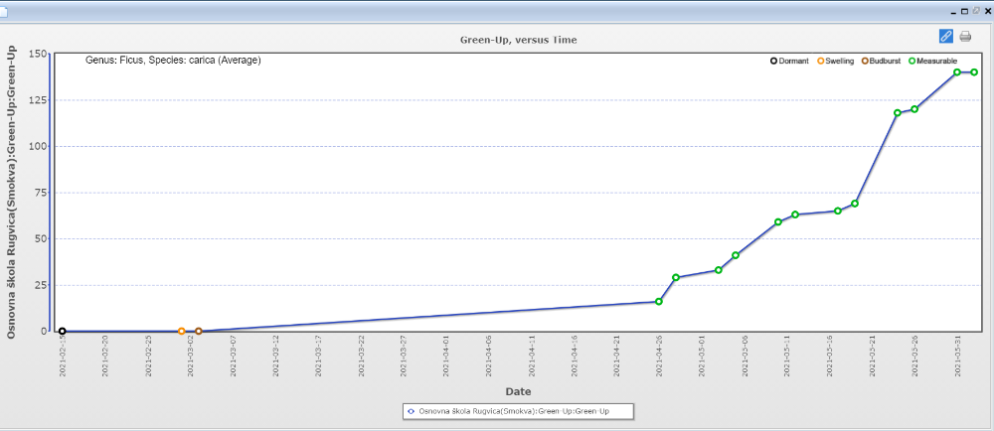Click the orange Swelling data point
The width and height of the screenshot is (994, 431).
[x=182, y=332]
